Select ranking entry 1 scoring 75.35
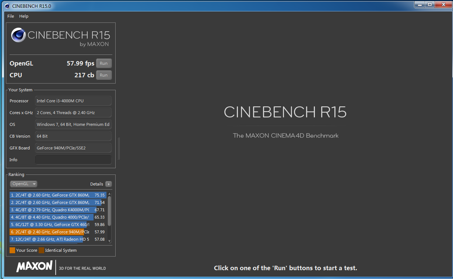This screenshot has height=279, width=453. [x=58, y=195]
